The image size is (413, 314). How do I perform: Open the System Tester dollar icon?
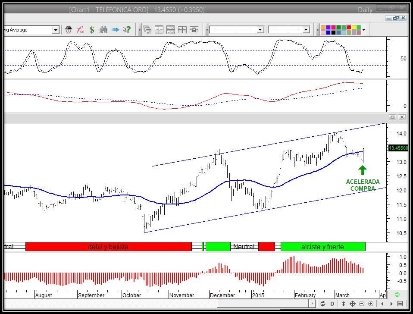[x=92, y=30]
